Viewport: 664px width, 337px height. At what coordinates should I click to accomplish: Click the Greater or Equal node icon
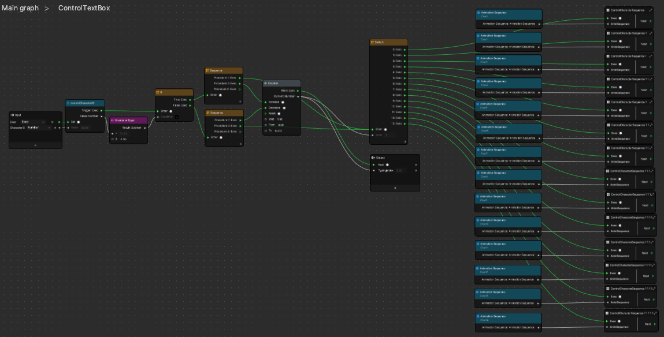[x=113, y=121]
